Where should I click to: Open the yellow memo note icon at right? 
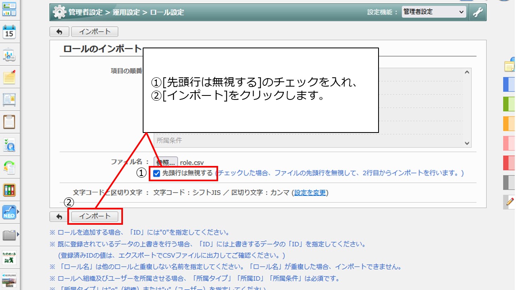click(x=510, y=65)
